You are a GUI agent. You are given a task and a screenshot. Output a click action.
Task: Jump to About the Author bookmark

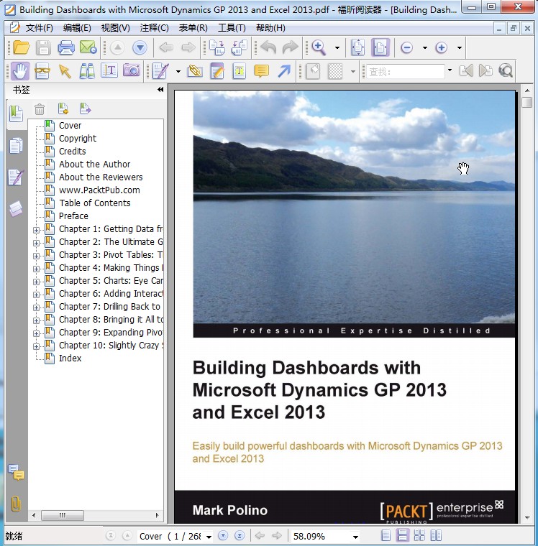point(94,165)
